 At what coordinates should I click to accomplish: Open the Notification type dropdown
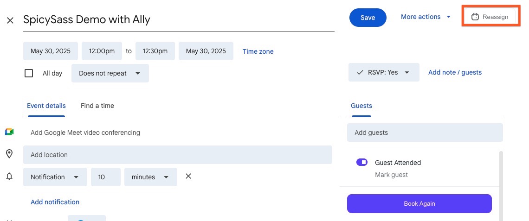[55, 177]
